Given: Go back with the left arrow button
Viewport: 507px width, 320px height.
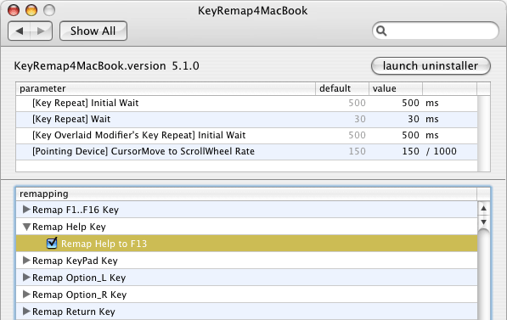Looking at the screenshot, I should (19, 31).
